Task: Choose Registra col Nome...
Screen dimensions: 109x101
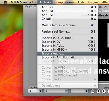Action: pyautogui.click(x=68, y=31)
